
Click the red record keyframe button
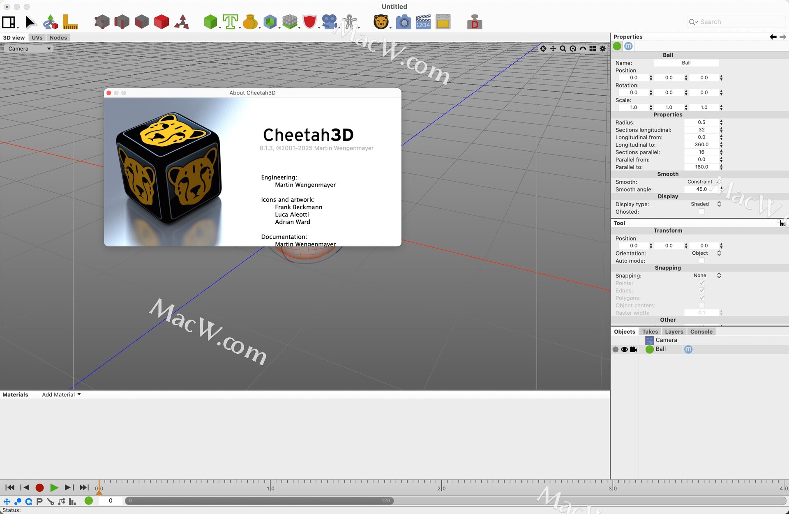click(39, 488)
